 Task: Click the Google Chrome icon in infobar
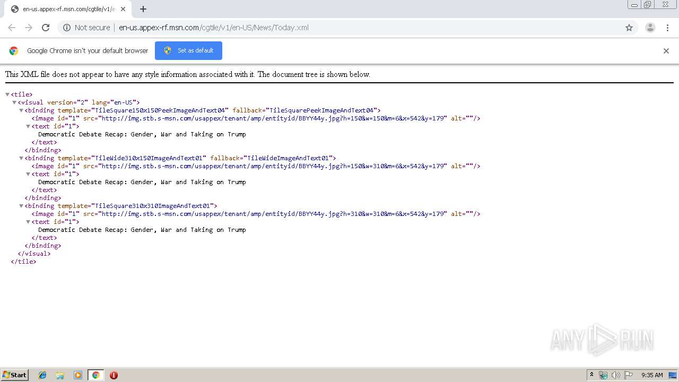[14, 51]
